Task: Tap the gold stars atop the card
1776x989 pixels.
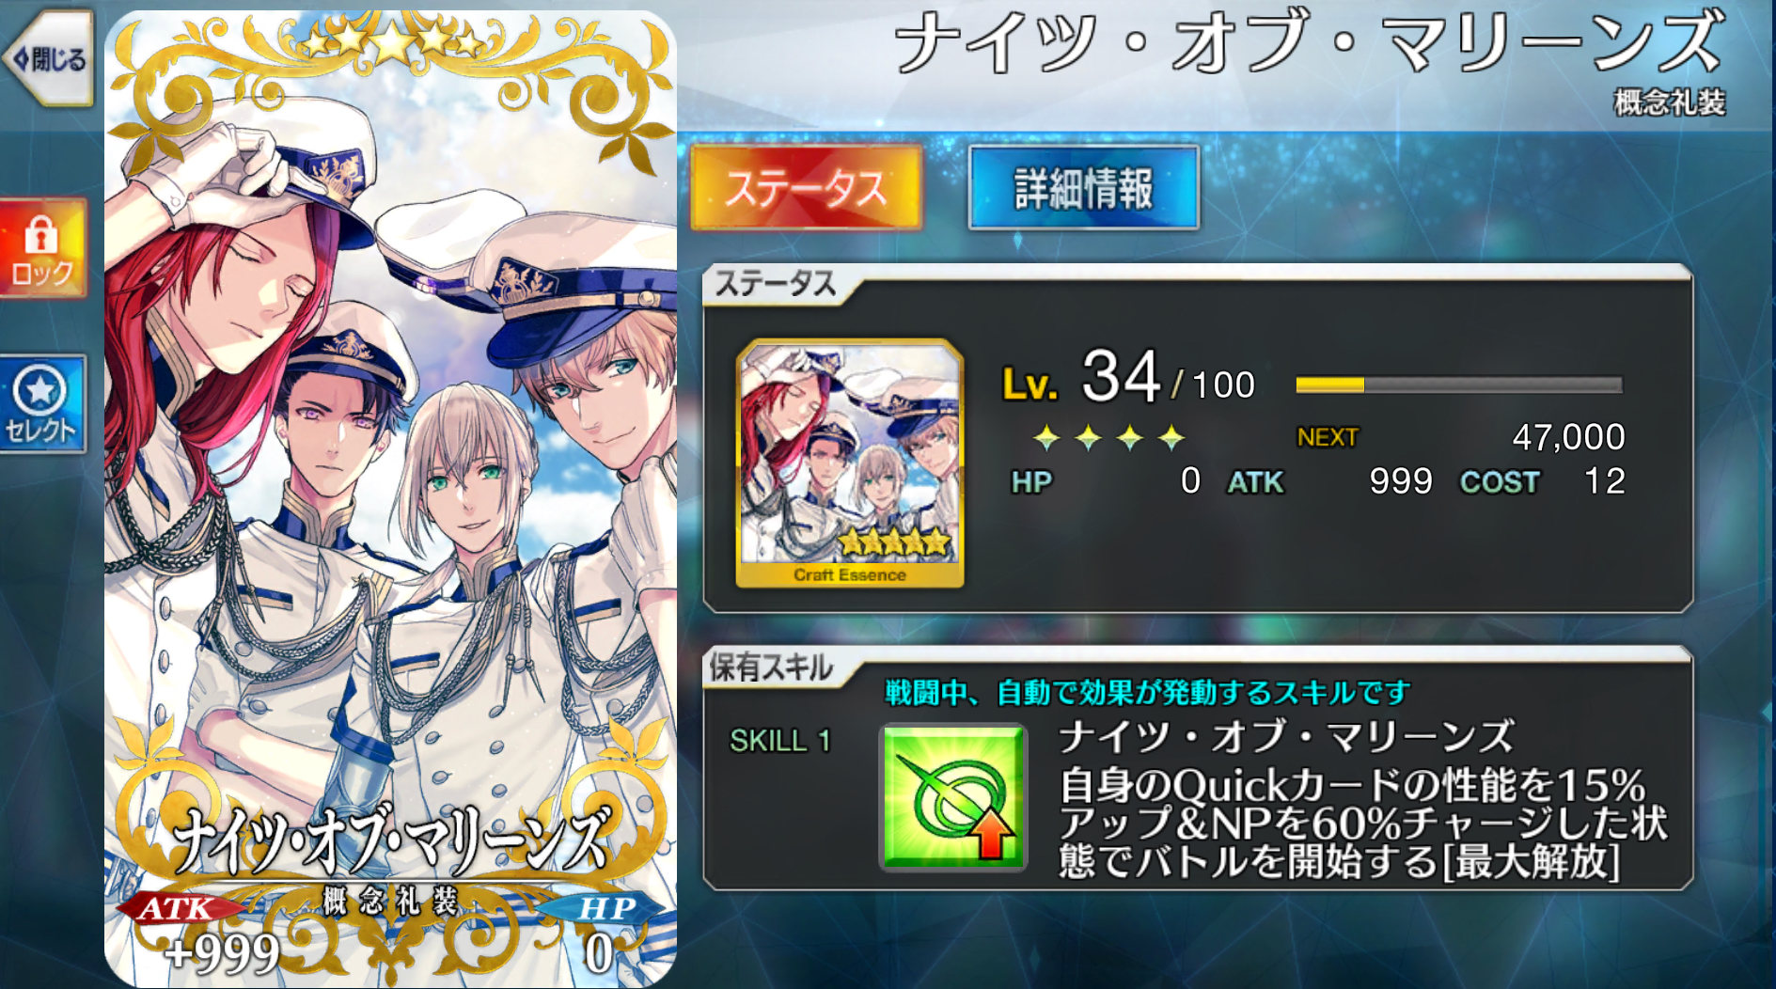Action: click(x=391, y=41)
